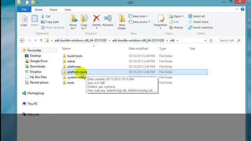Click Paste shortcut command
Viewport: 251px width, 141px height.
click(x=53, y=27)
